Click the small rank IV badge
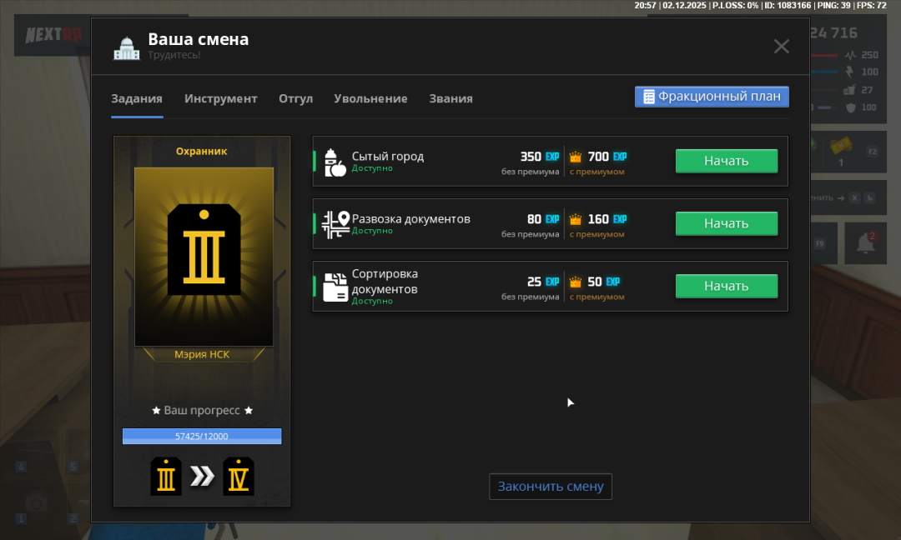Viewport: 901px width, 540px height. (239, 477)
